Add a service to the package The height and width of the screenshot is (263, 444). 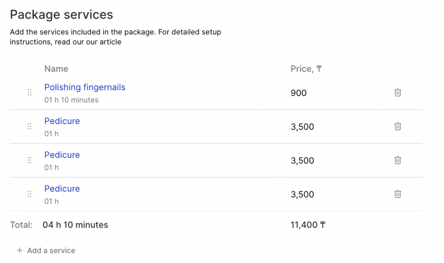click(46, 250)
